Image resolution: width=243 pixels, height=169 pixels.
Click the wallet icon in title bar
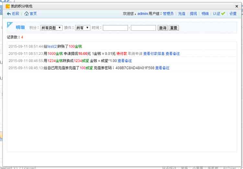(x=8, y=6)
